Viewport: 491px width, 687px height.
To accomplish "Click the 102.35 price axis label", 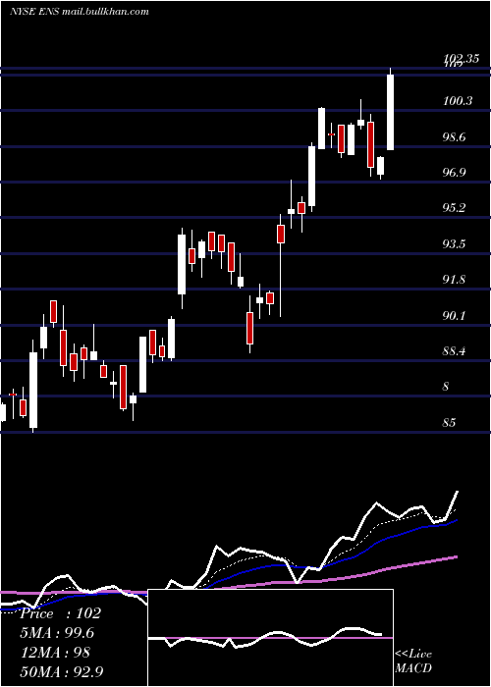I will pyautogui.click(x=461, y=58).
